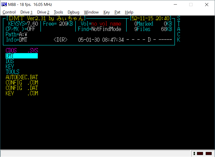The width and height of the screenshot is (215, 157).
Task: Open the Drive 1 menu
Action: click(26, 12)
